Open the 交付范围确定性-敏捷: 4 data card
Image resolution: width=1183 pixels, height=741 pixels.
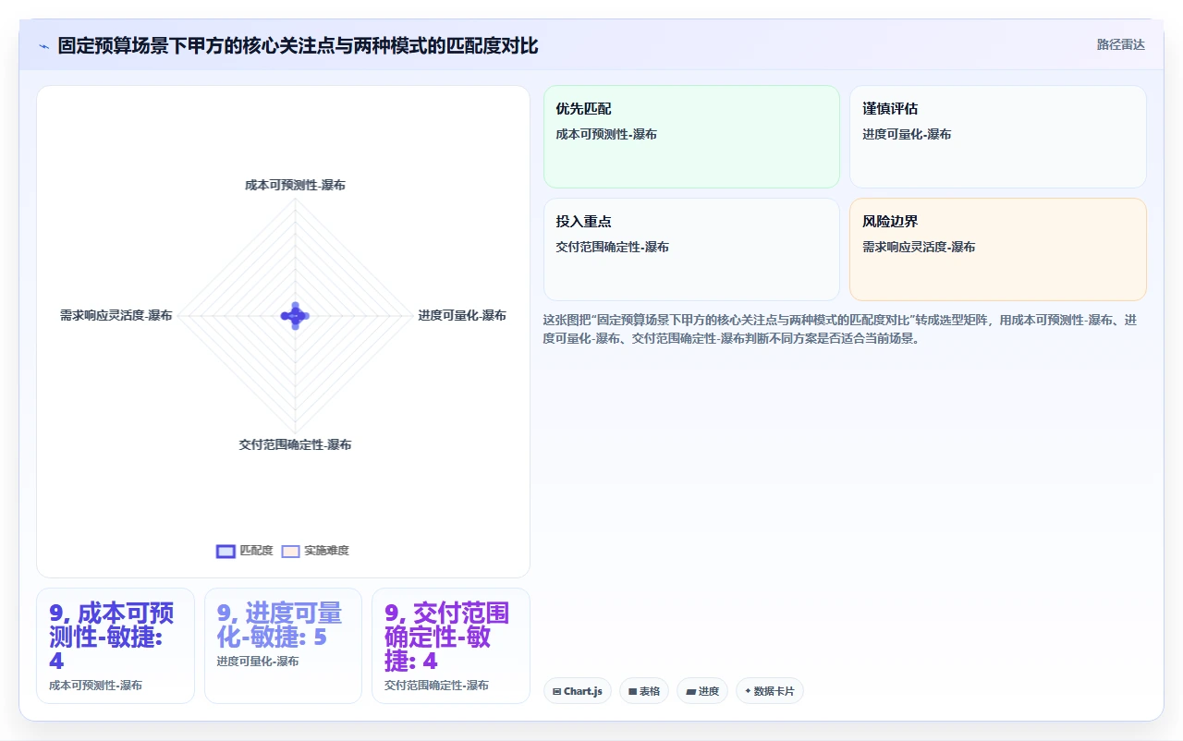click(x=451, y=646)
